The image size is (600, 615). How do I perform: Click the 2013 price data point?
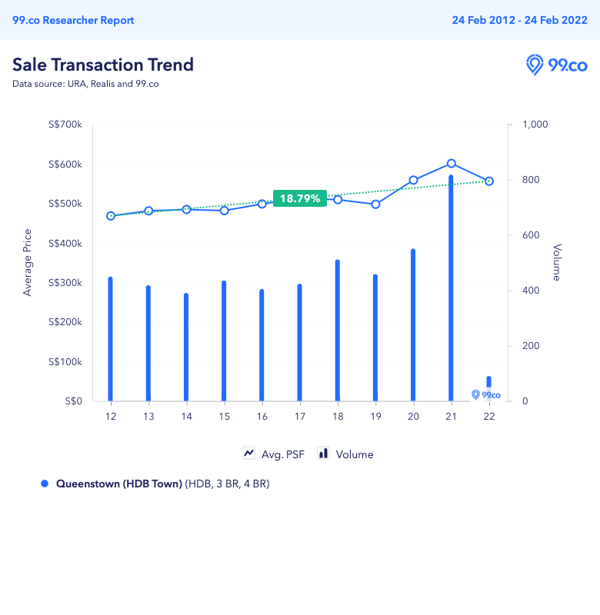pyautogui.click(x=148, y=211)
